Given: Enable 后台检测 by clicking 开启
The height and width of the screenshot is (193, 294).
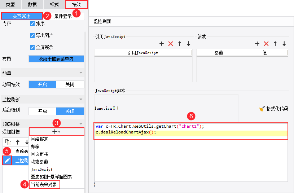Looking at the screenshot, I should 43,111.
